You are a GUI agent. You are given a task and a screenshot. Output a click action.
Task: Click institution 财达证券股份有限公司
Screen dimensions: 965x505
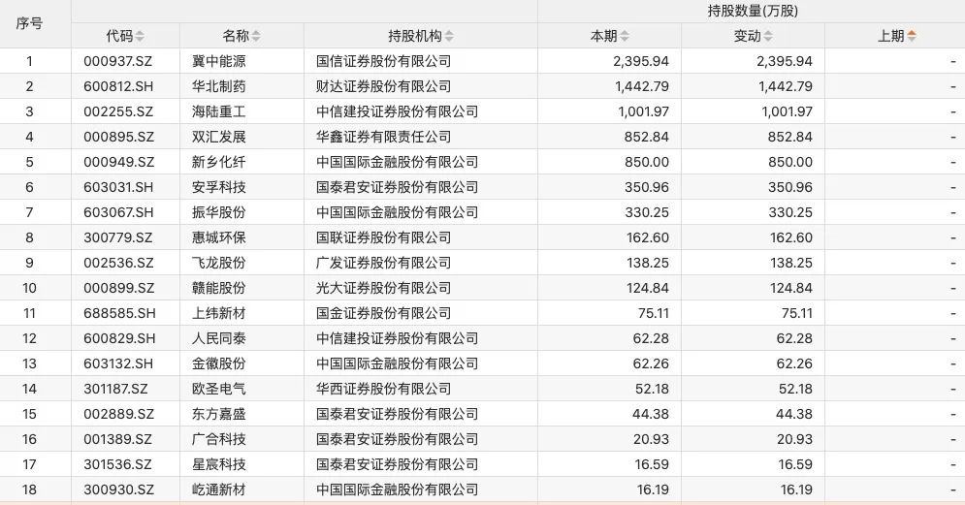[x=383, y=86]
